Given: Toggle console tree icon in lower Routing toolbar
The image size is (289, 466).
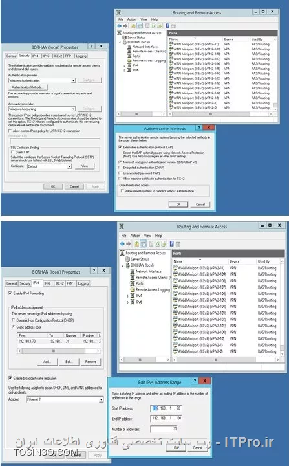Looking at the screenshot, I should pos(144,244).
